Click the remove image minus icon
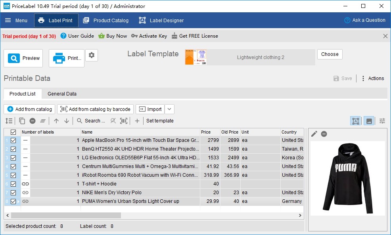Screen dimensions: 391x235 coord(324,134)
